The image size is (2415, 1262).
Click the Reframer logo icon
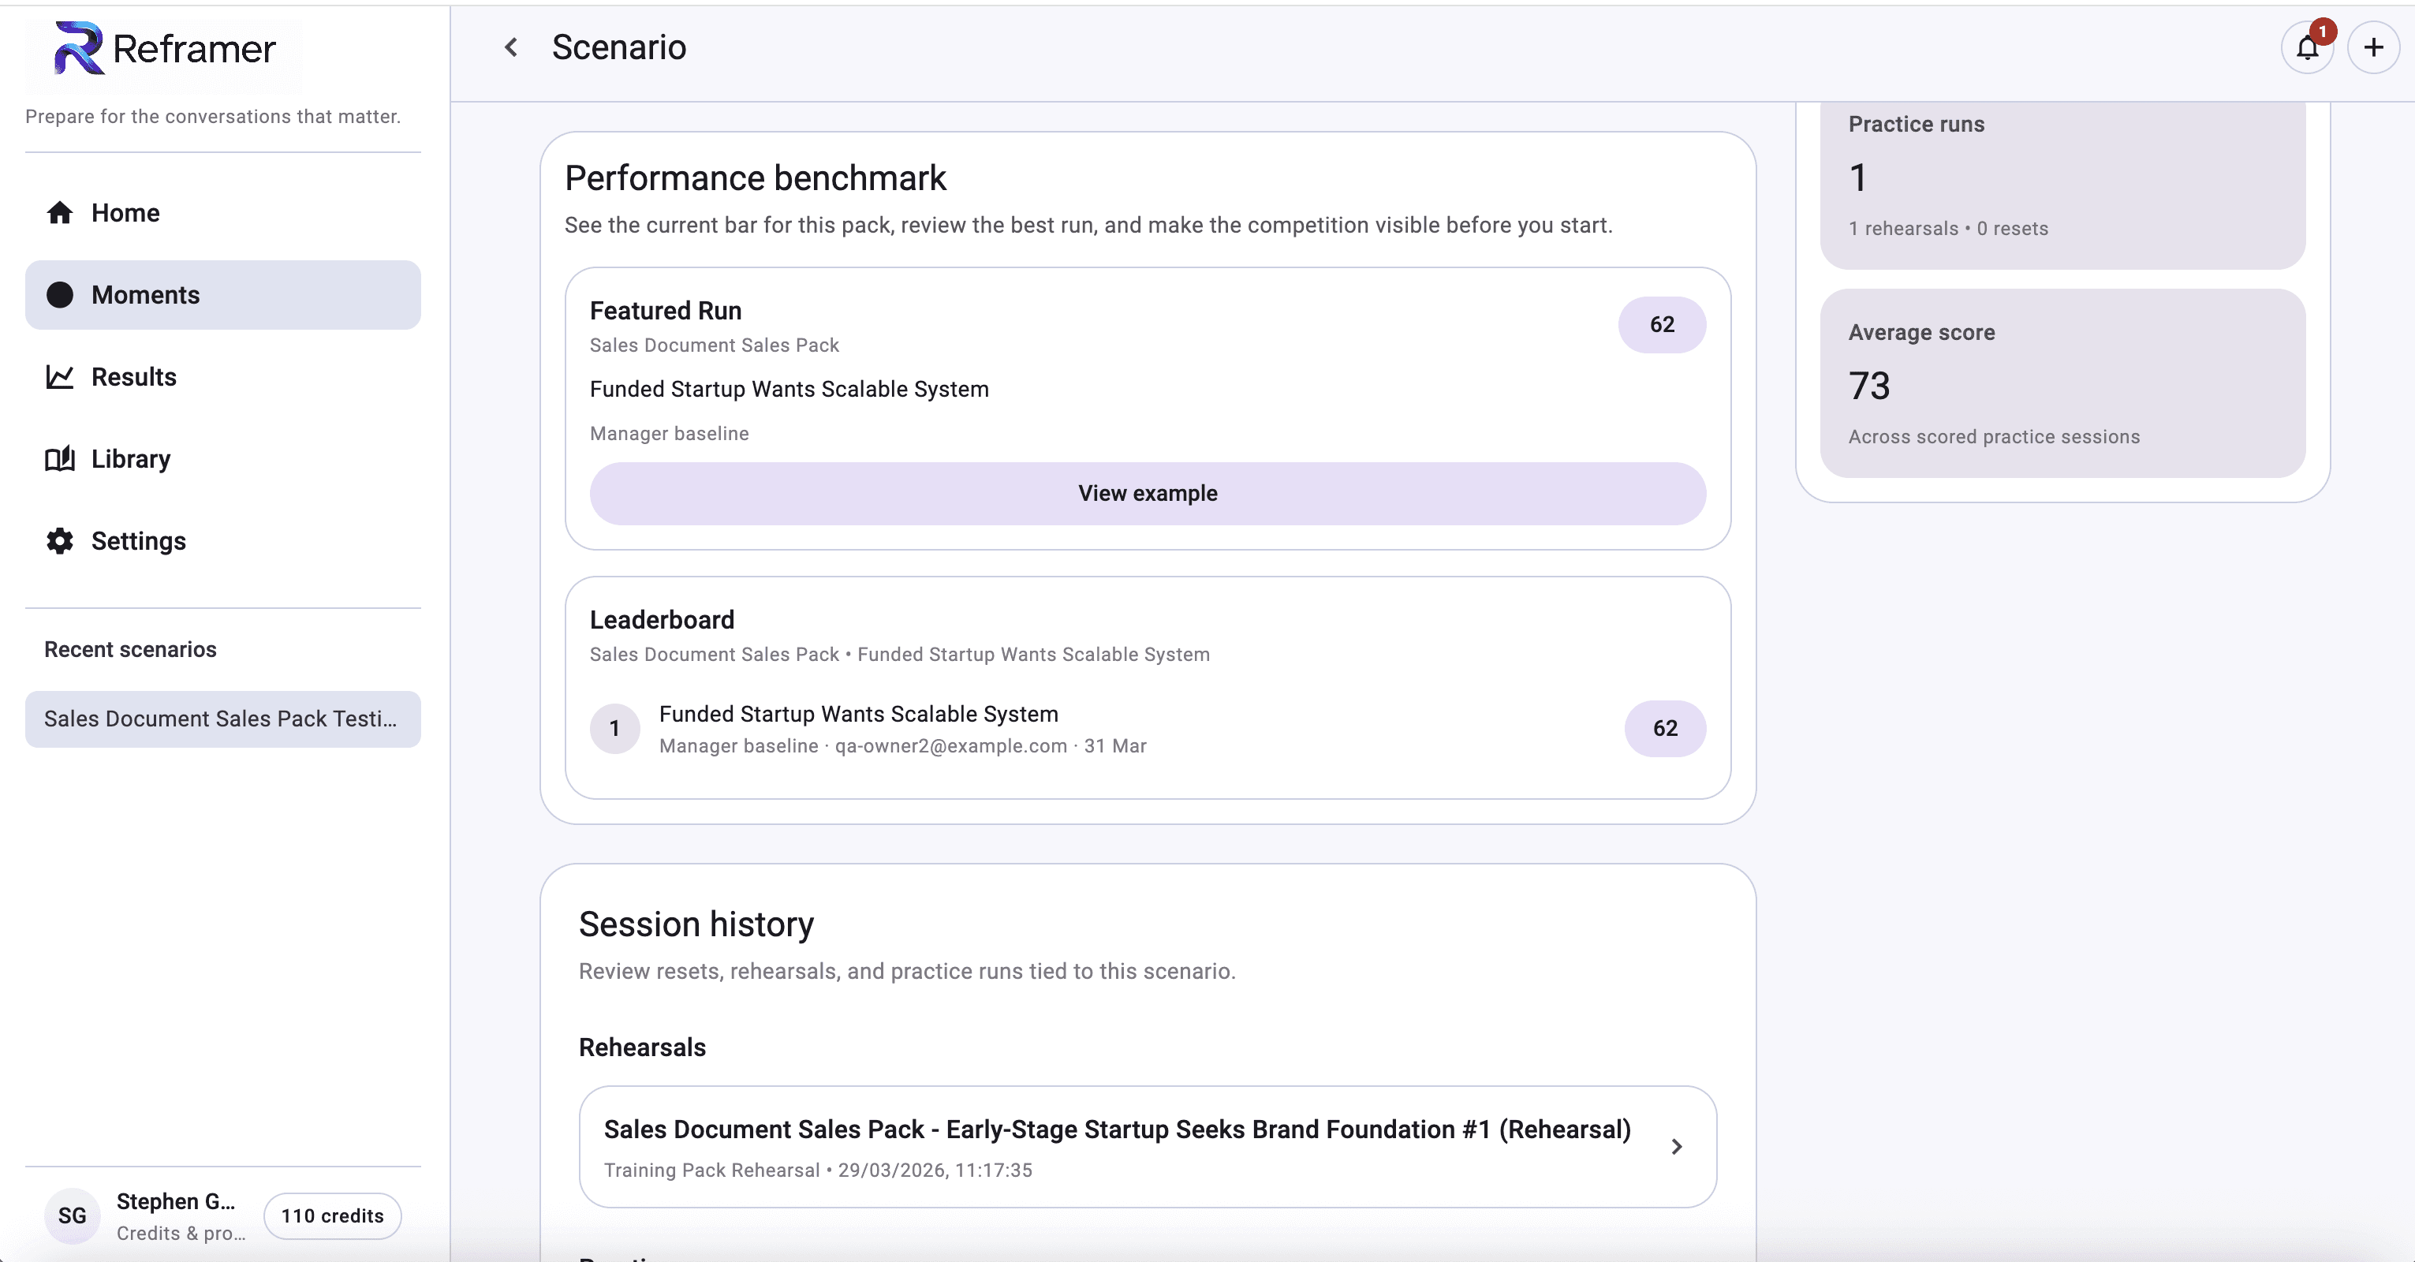(78, 48)
